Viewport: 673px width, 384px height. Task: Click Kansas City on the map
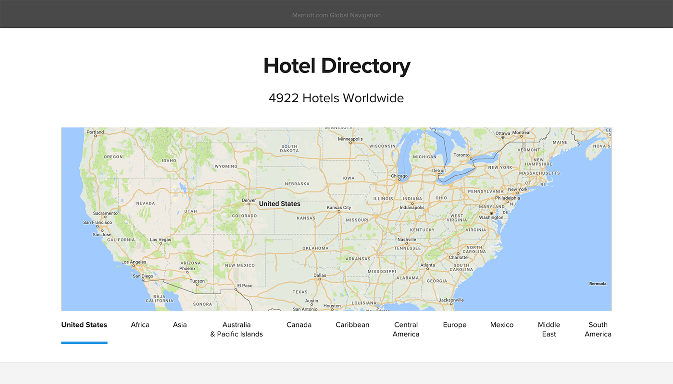point(339,208)
